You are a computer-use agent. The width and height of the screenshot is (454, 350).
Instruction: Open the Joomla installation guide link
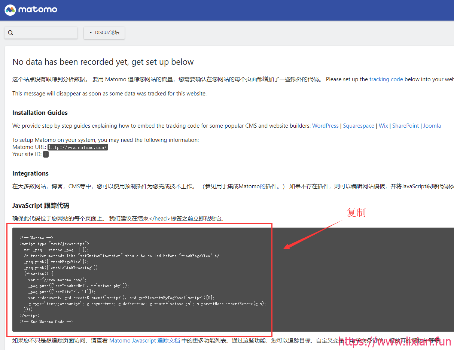point(432,126)
